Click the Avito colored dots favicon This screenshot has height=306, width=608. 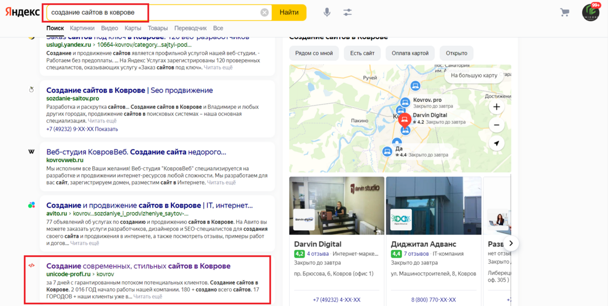(32, 205)
